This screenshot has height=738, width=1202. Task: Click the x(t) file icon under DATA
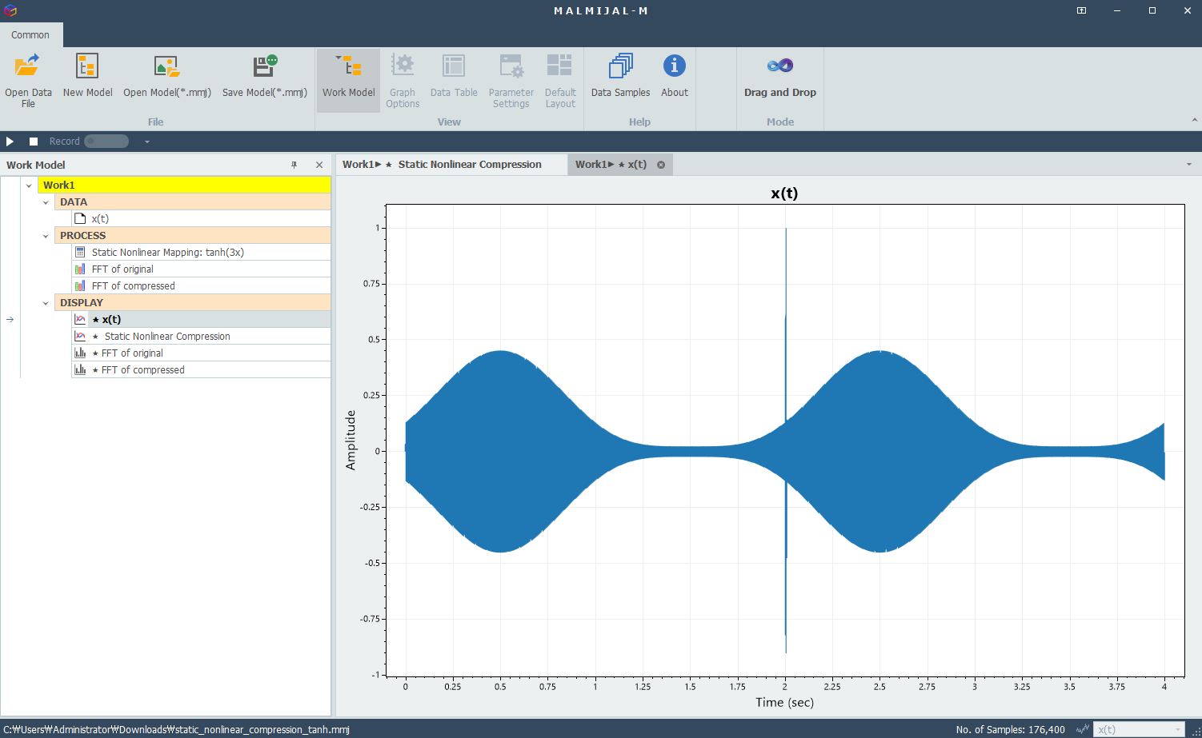click(80, 218)
